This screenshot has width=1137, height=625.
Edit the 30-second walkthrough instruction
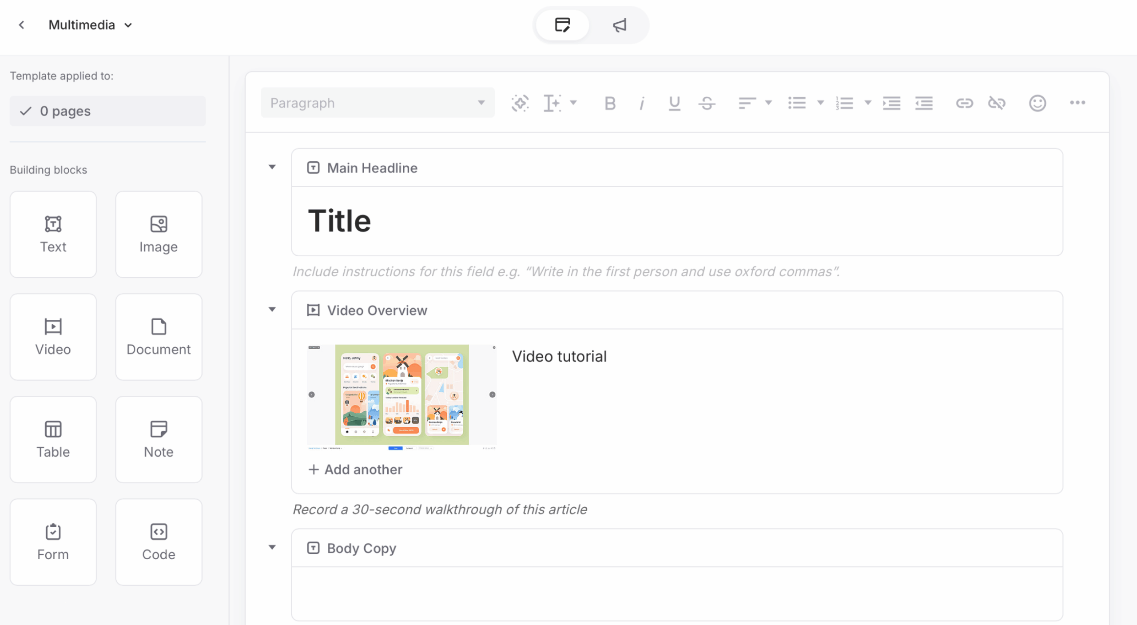coord(440,510)
